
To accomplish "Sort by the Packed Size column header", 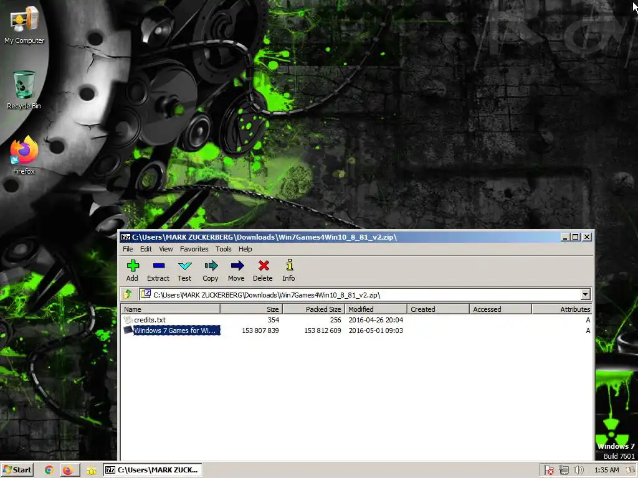I will tap(314, 309).
